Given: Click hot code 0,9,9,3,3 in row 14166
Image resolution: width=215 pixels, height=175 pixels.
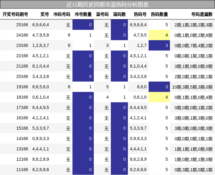Looking at the screenshot, I should 138,138.
